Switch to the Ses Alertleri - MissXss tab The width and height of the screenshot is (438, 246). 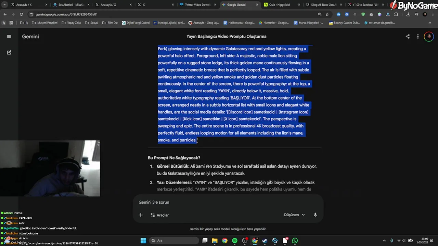click(71, 5)
